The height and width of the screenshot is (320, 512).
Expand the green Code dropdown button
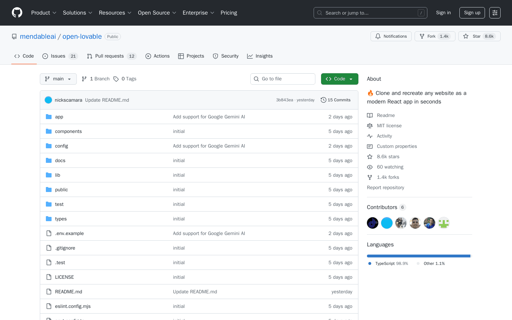click(340, 79)
